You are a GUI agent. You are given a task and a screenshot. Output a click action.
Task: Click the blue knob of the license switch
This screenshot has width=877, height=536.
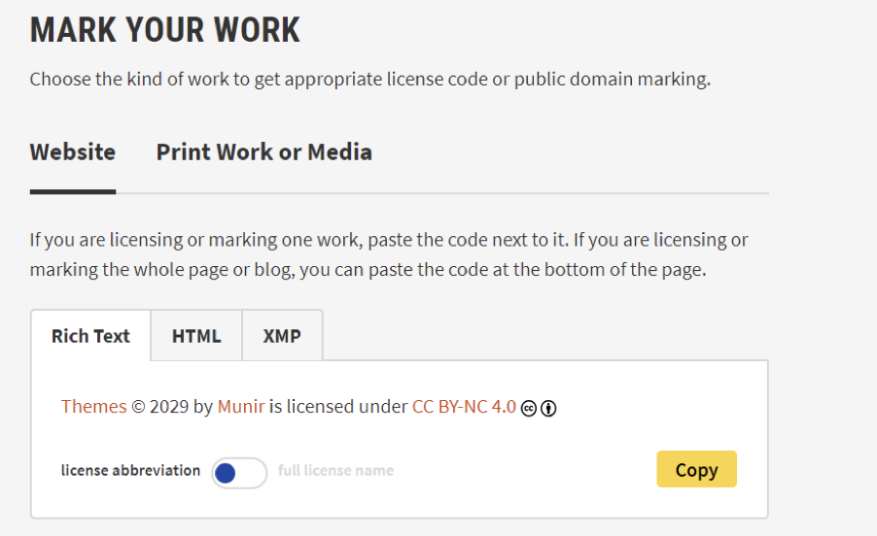226,473
